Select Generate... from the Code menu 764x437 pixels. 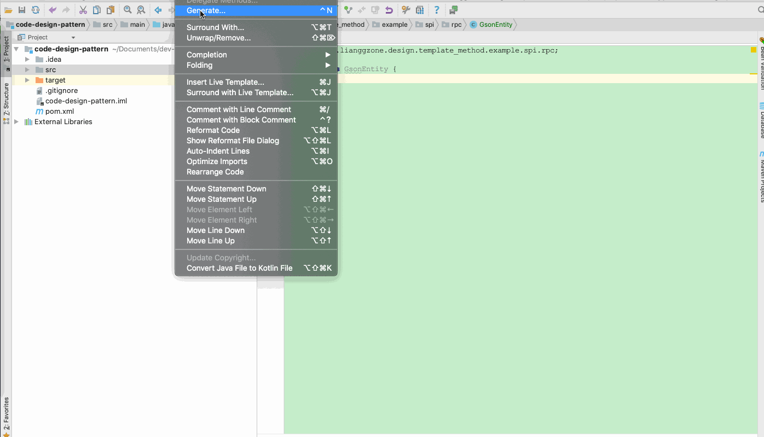tap(206, 10)
